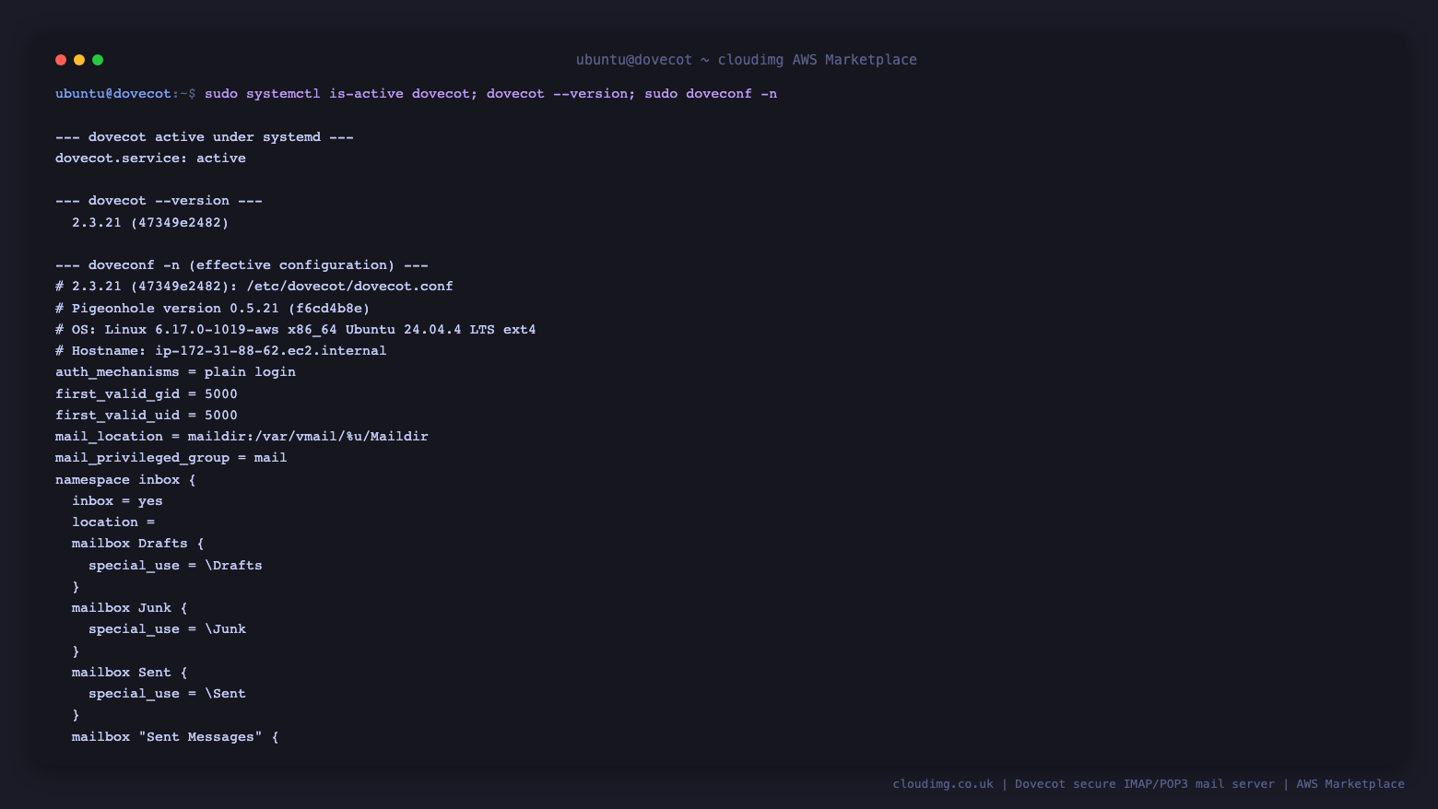Click the '# OS: Linux 6.17.0-1019-aws' line
The width and height of the screenshot is (1438, 809).
(x=296, y=330)
